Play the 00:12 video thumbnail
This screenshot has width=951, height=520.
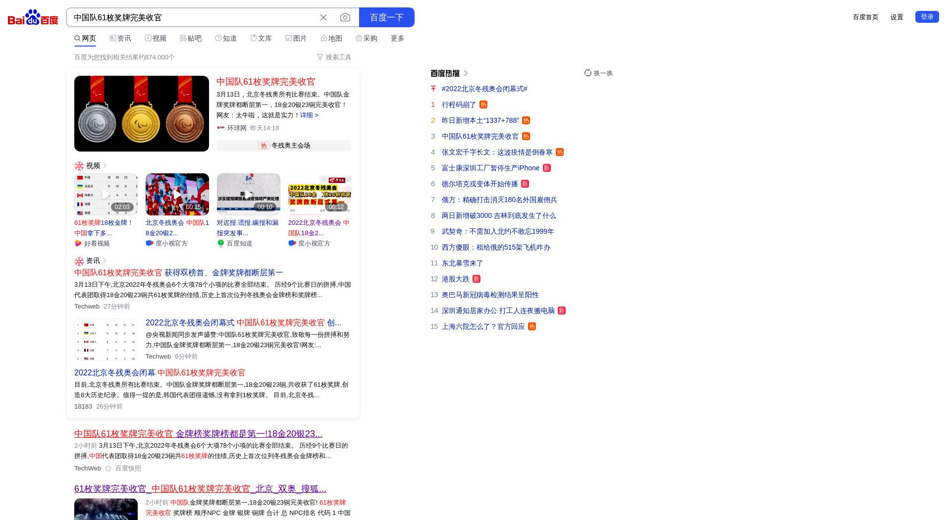pyautogui.click(x=320, y=194)
